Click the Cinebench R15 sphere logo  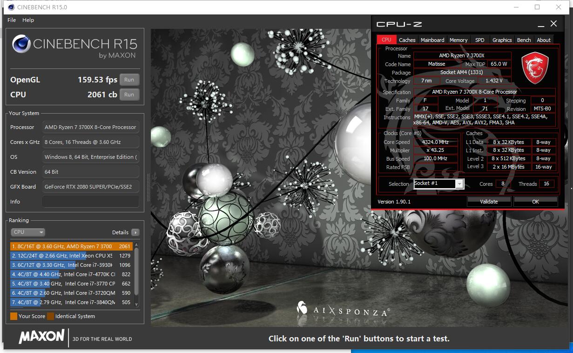coord(21,44)
